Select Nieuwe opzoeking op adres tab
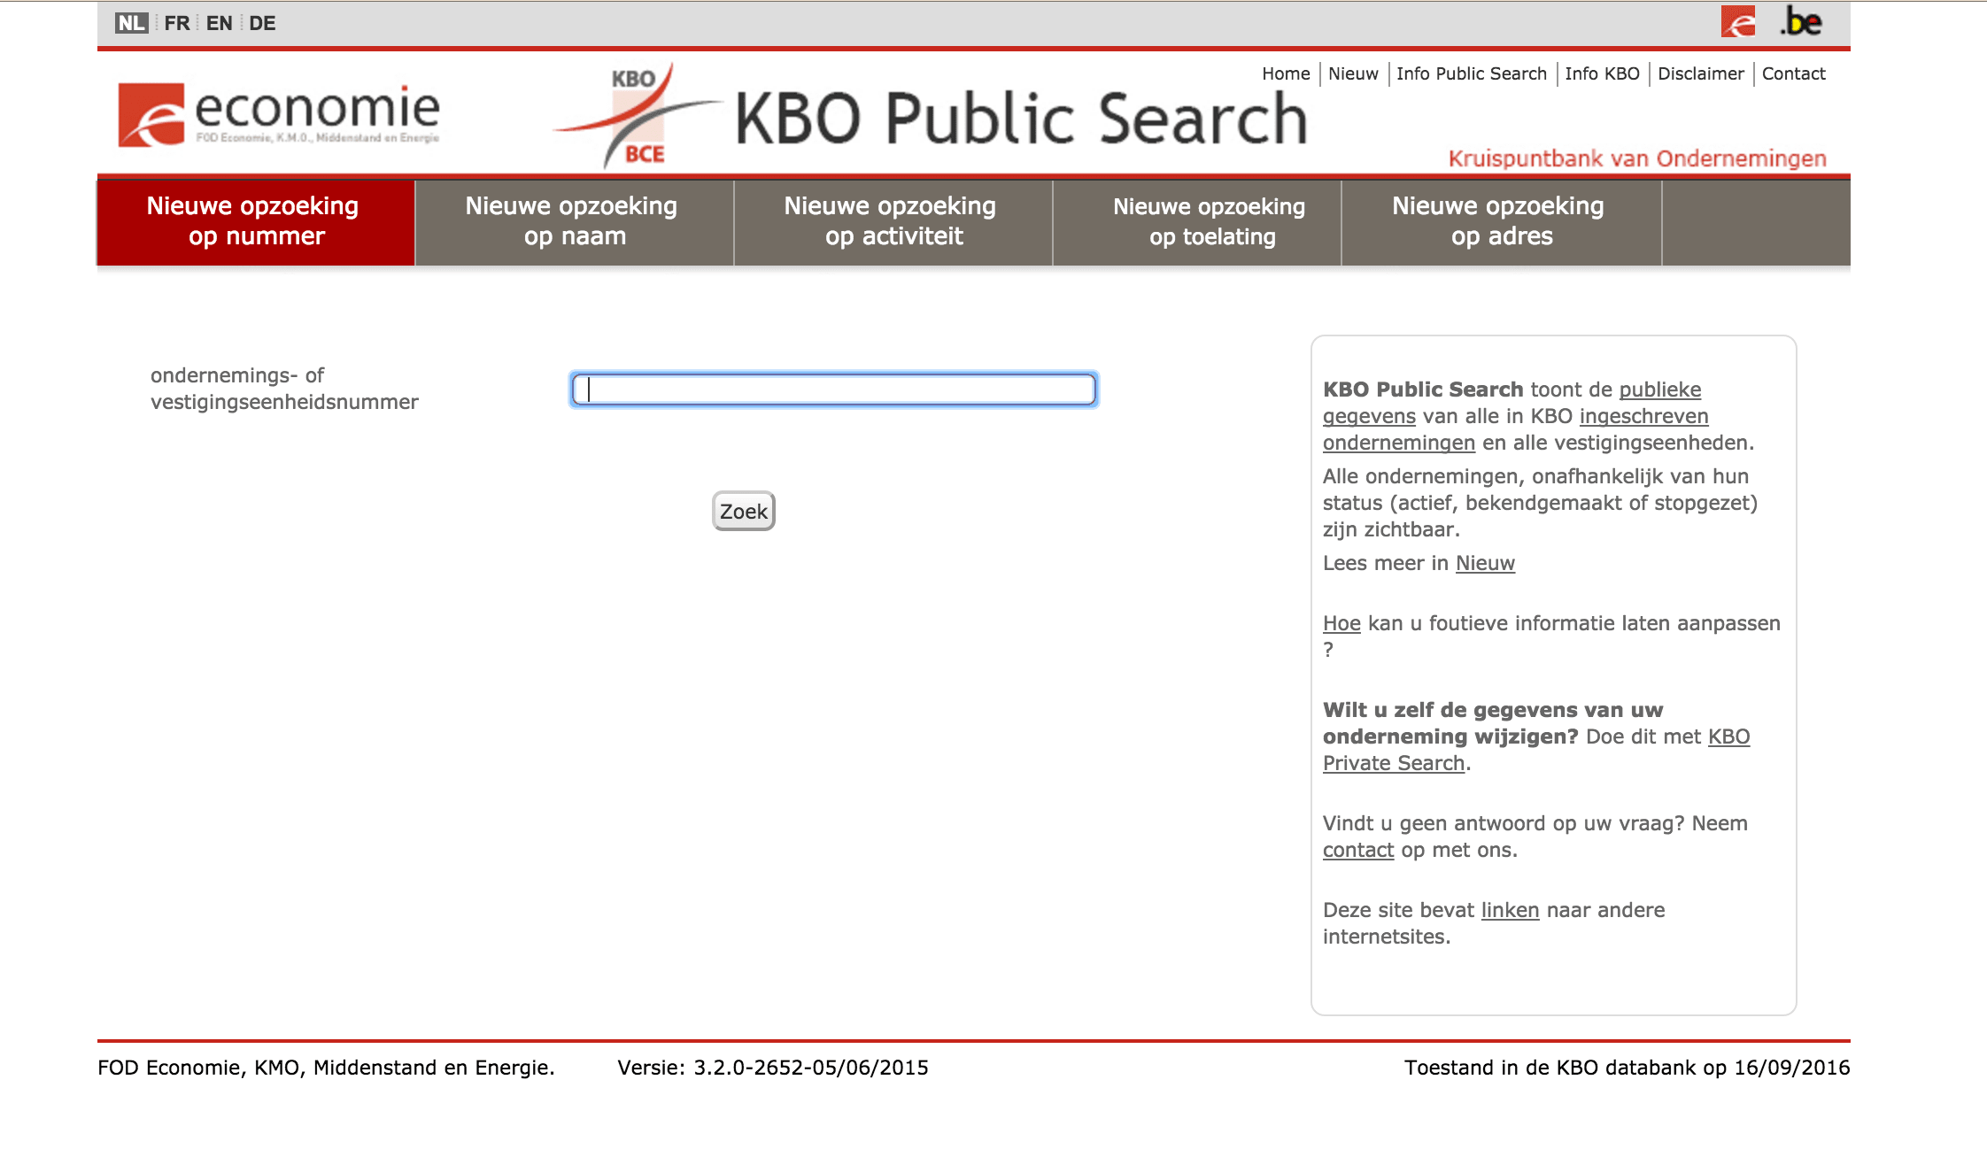1987x1149 pixels. pyautogui.click(x=1501, y=221)
